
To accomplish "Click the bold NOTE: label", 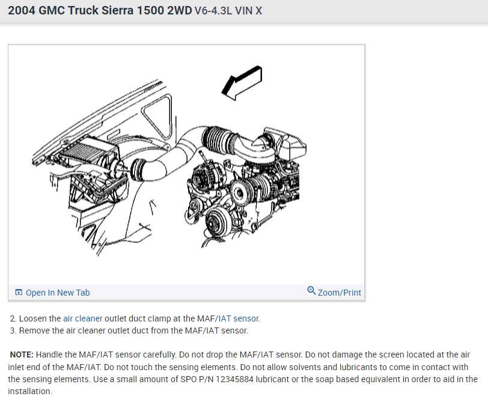I will coord(22,355).
